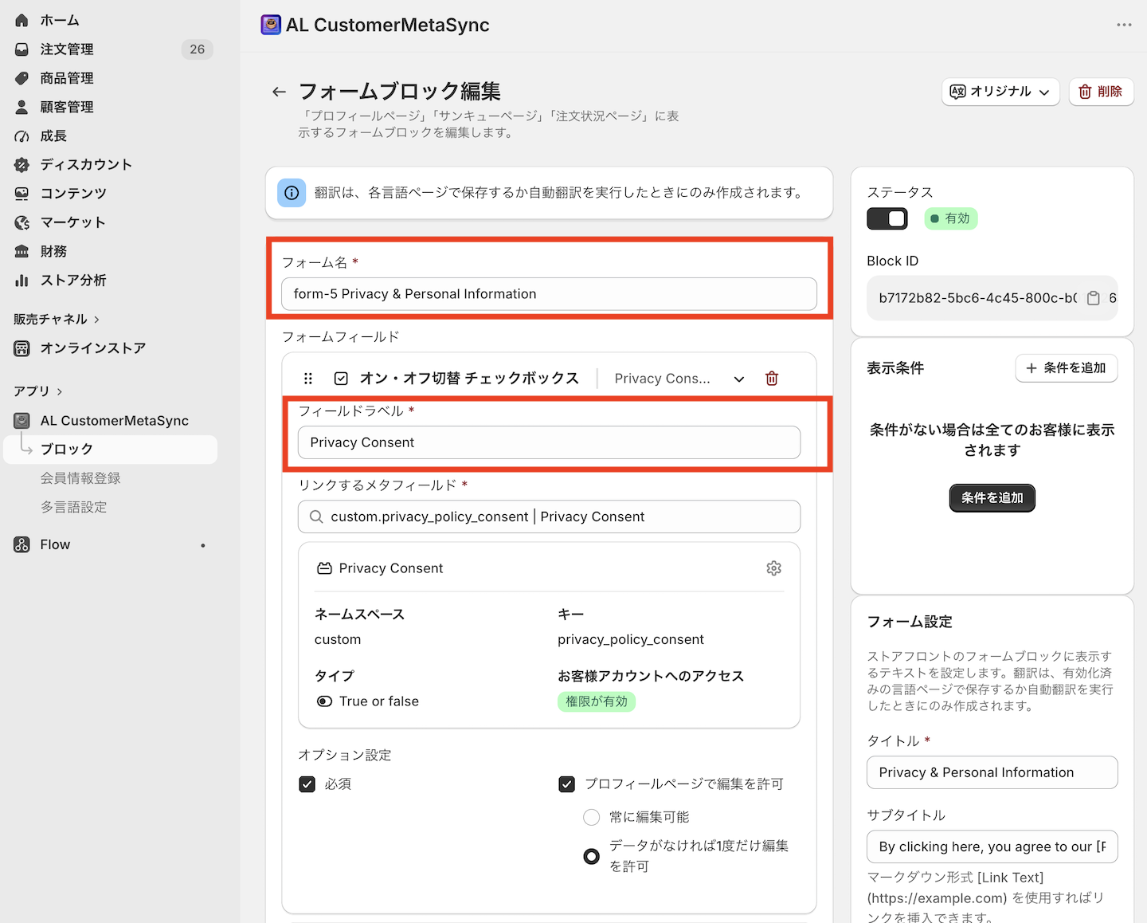
Task: Click the search icon in metafield box
Action: [316, 516]
